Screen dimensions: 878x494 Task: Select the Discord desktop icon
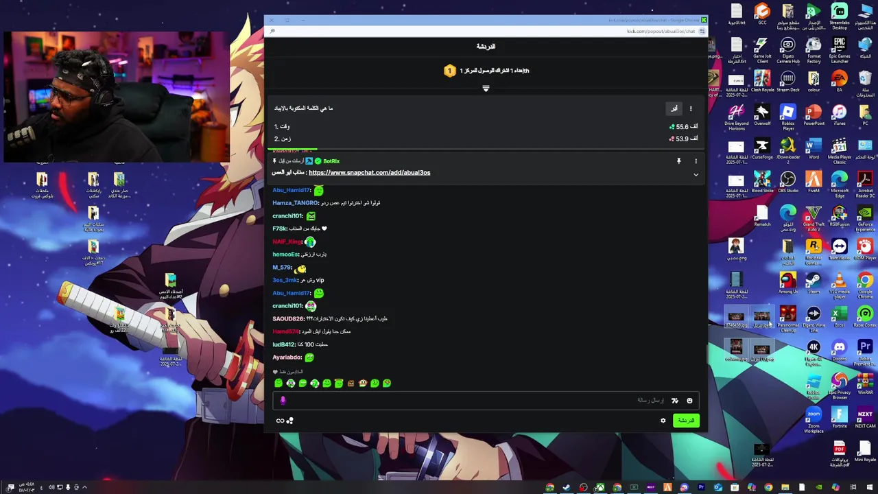tap(839, 349)
